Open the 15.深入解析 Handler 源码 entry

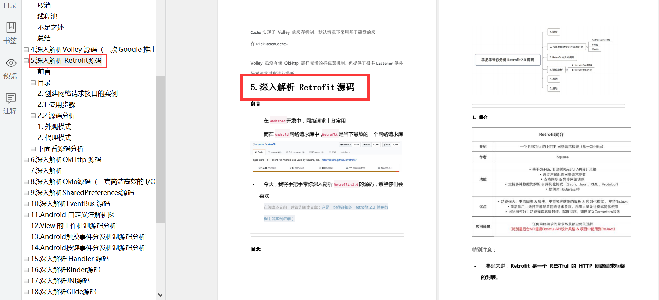tap(70, 259)
